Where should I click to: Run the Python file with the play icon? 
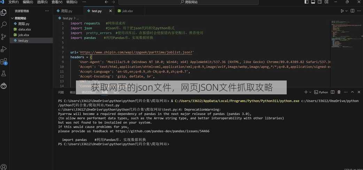342,11
